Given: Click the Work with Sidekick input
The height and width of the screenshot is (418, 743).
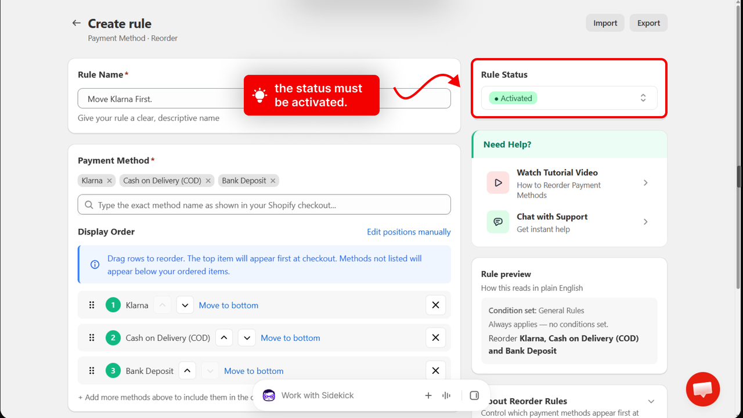Looking at the screenshot, I should (x=318, y=395).
